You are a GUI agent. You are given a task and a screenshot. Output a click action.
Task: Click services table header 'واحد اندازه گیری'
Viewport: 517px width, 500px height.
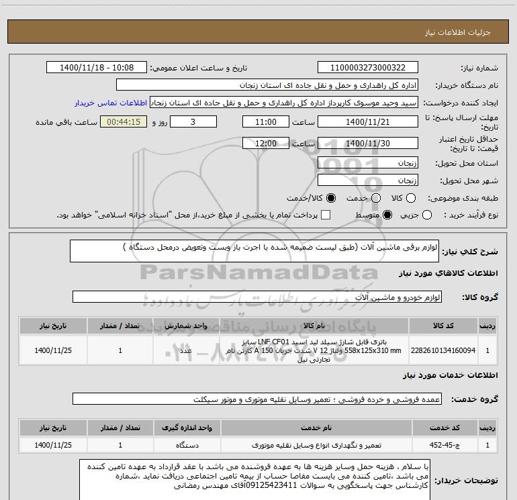tap(187, 428)
